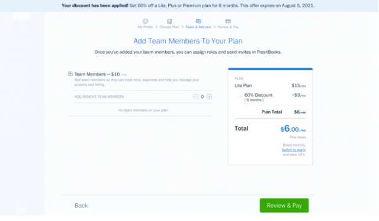Click the Choose Plan house icon
379x221 pixels.
point(169,21)
